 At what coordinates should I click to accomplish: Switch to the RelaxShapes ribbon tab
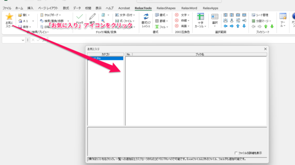[x=166, y=8]
